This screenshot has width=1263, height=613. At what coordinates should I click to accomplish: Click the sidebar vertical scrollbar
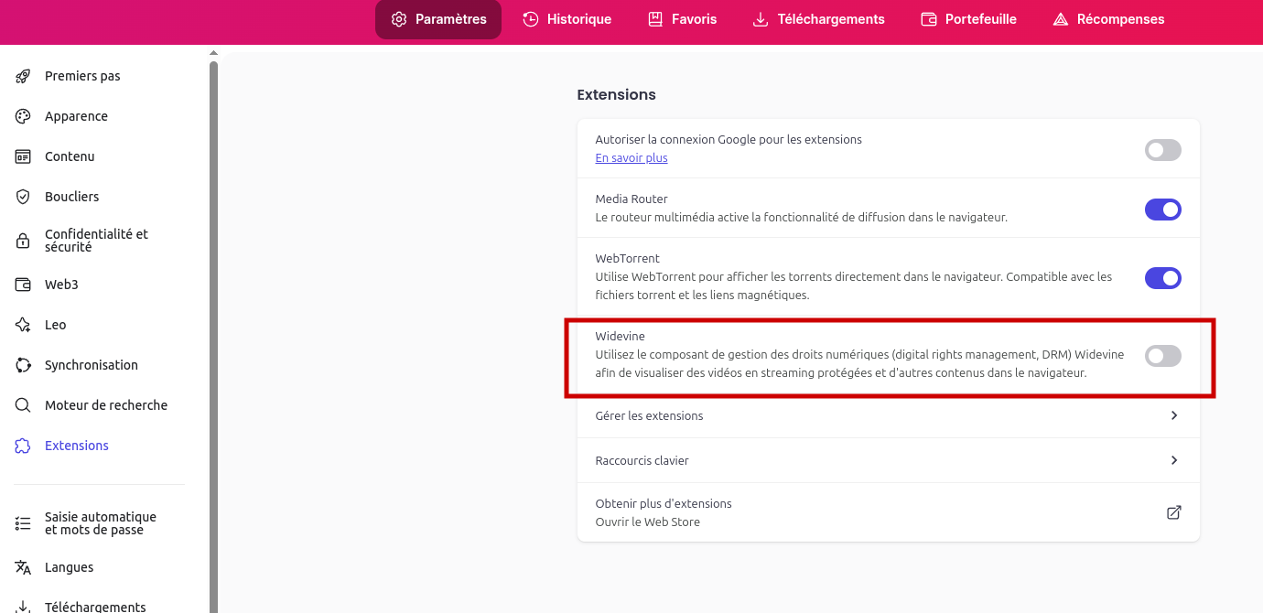pos(213,337)
